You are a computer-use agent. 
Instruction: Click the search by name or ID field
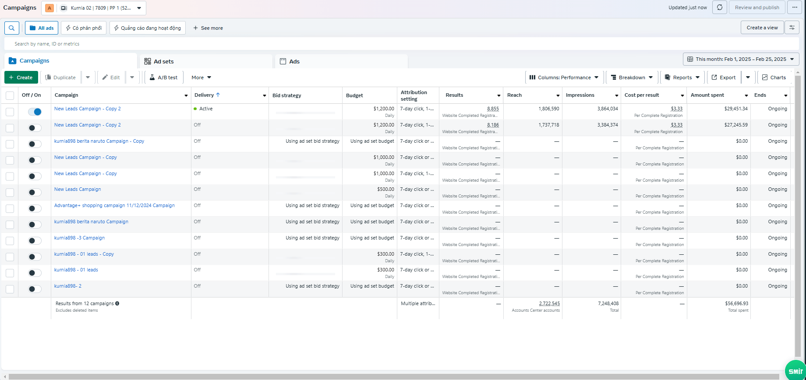pyautogui.click(x=394, y=44)
